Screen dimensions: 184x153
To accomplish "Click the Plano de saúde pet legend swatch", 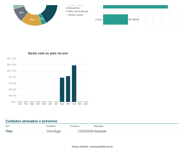I will click(x=67, y=11).
